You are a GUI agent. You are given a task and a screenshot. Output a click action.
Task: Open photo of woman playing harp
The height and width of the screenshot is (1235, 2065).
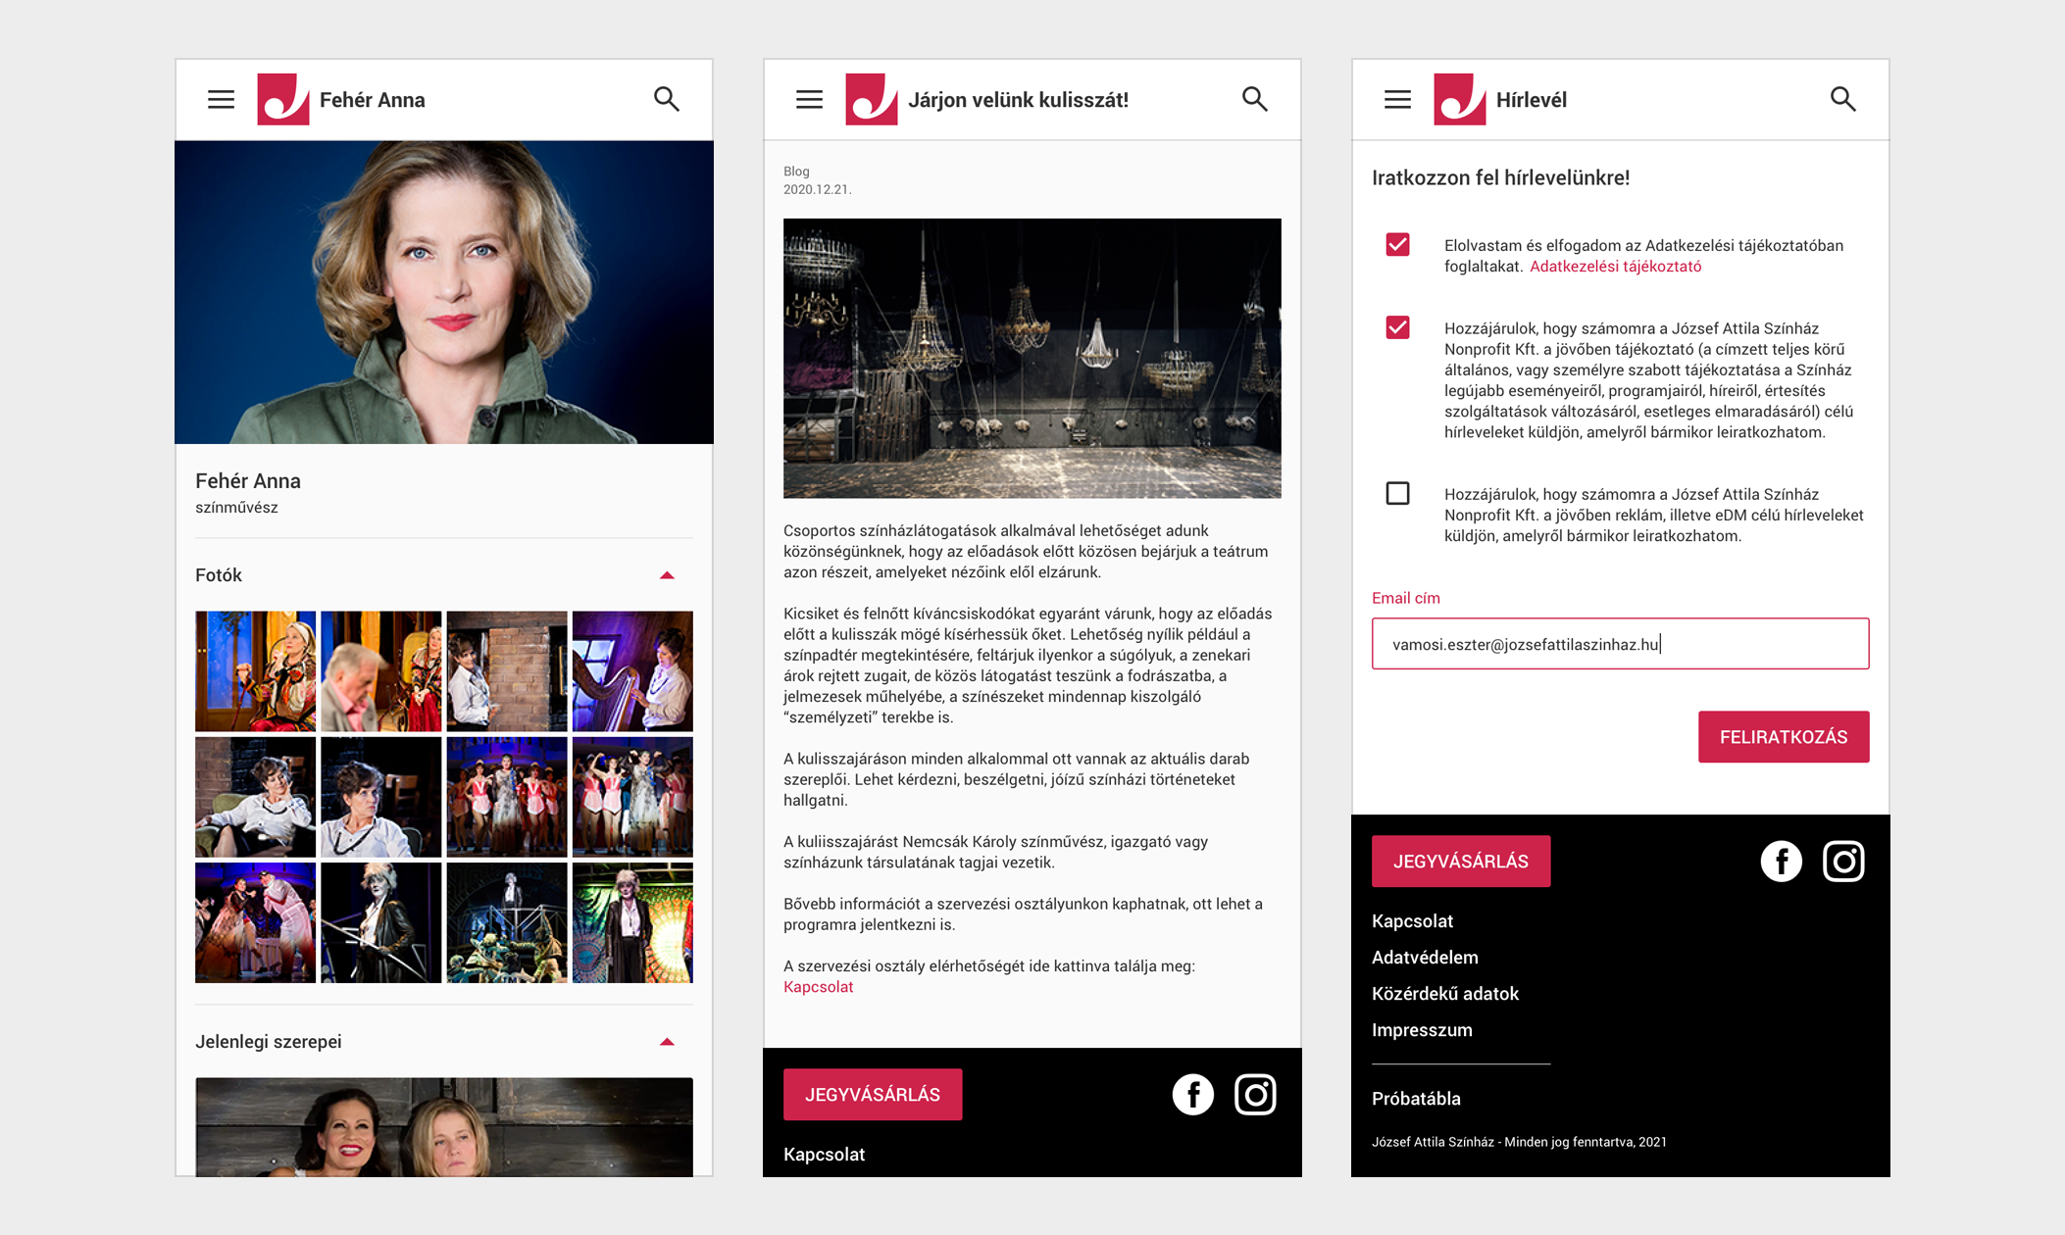[x=632, y=671]
